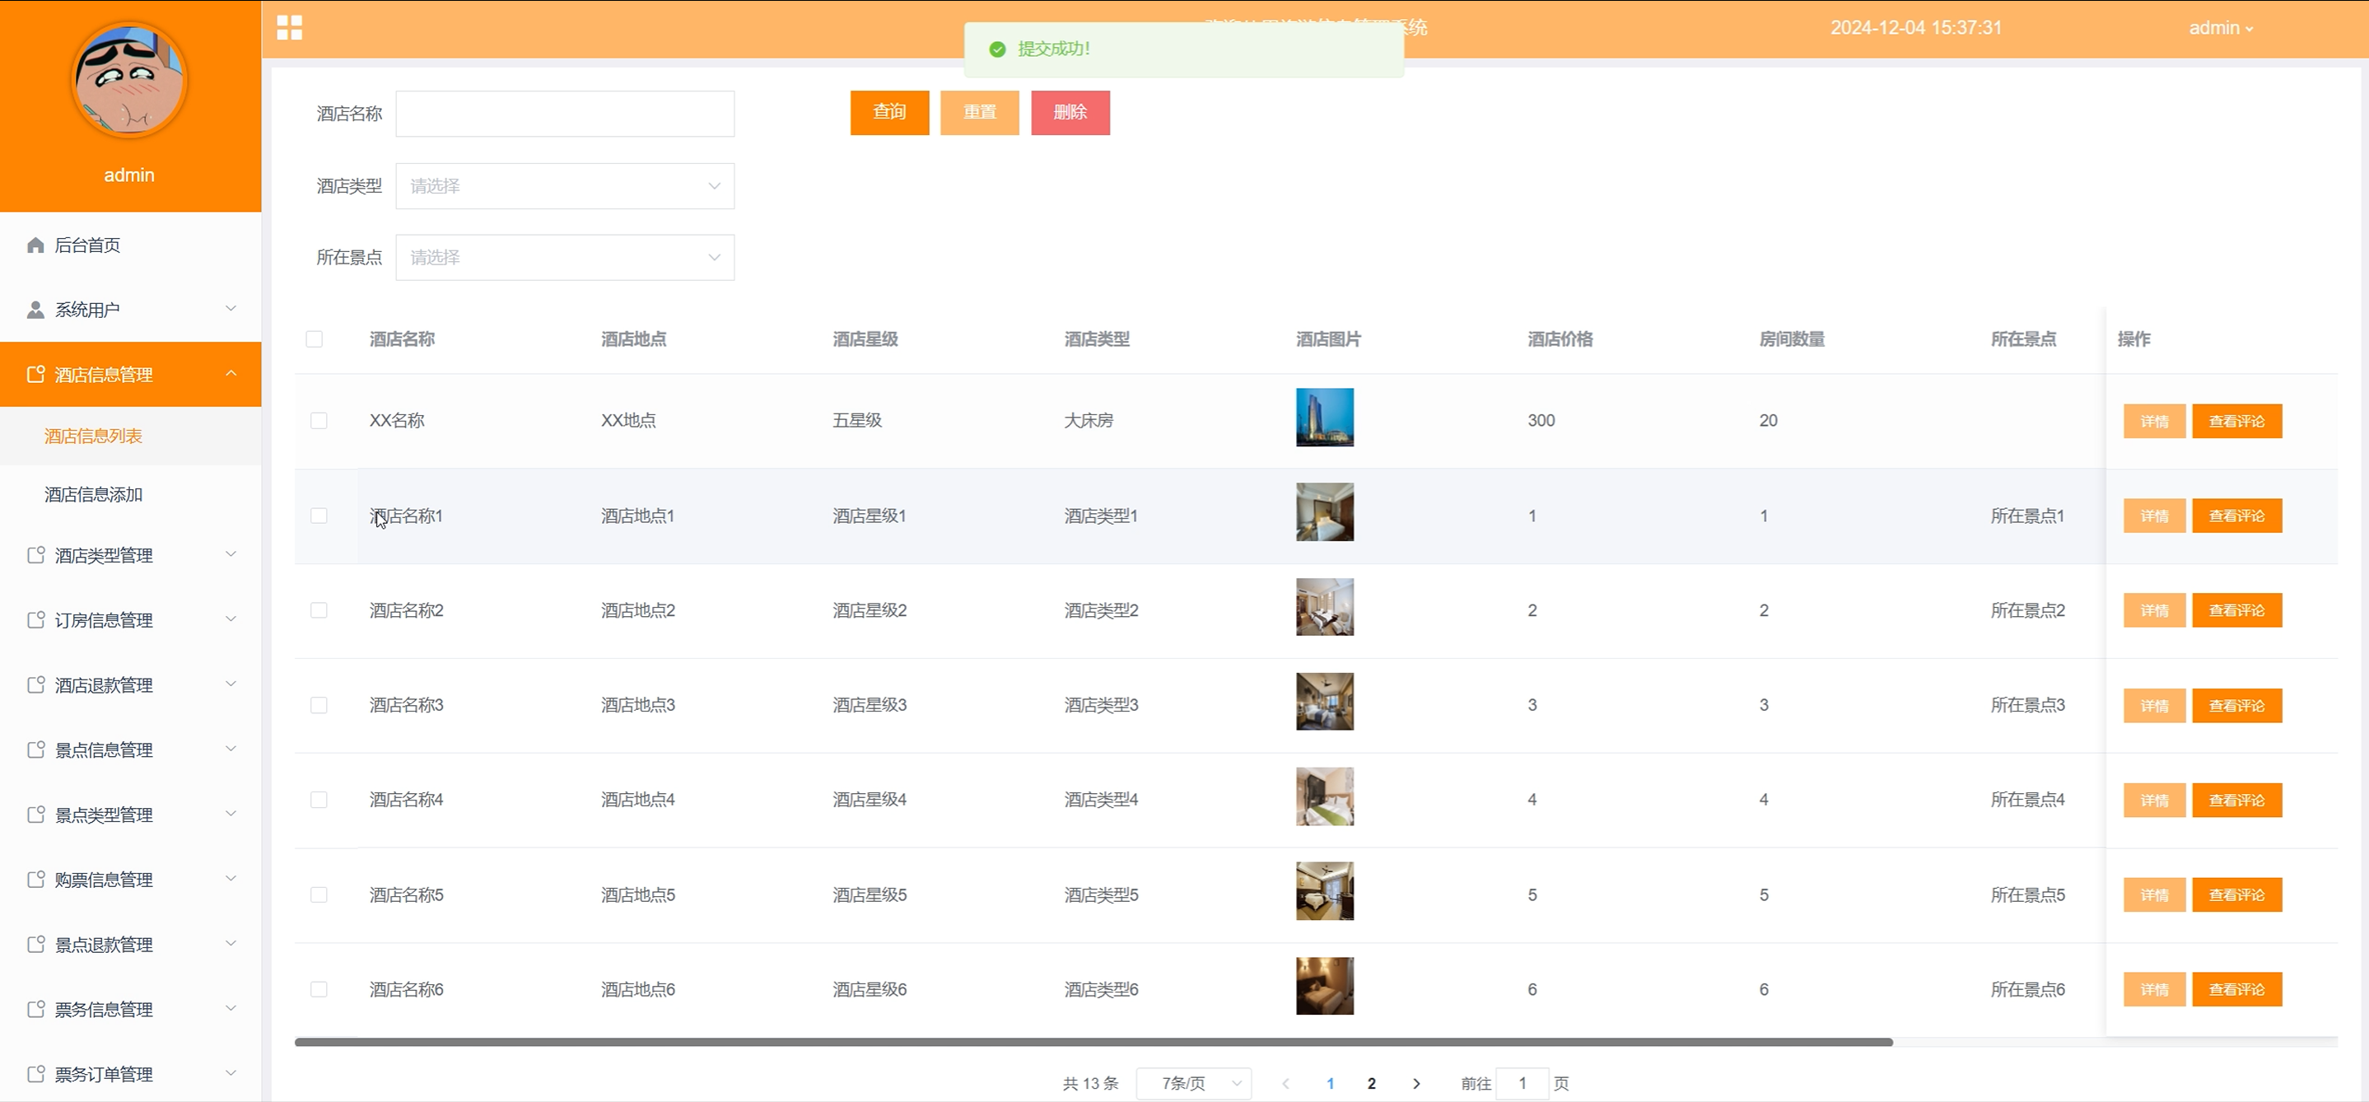
Task: Go to next page arrow in pagination
Action: coord(1416,1084)
